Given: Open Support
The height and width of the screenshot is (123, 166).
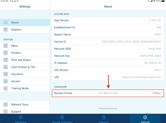Looking at the screenshot, I should (25, 111).
